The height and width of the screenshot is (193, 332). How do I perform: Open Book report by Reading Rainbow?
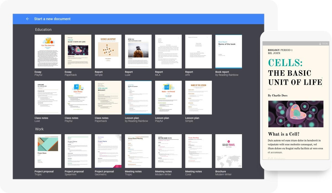pos(229,52)
